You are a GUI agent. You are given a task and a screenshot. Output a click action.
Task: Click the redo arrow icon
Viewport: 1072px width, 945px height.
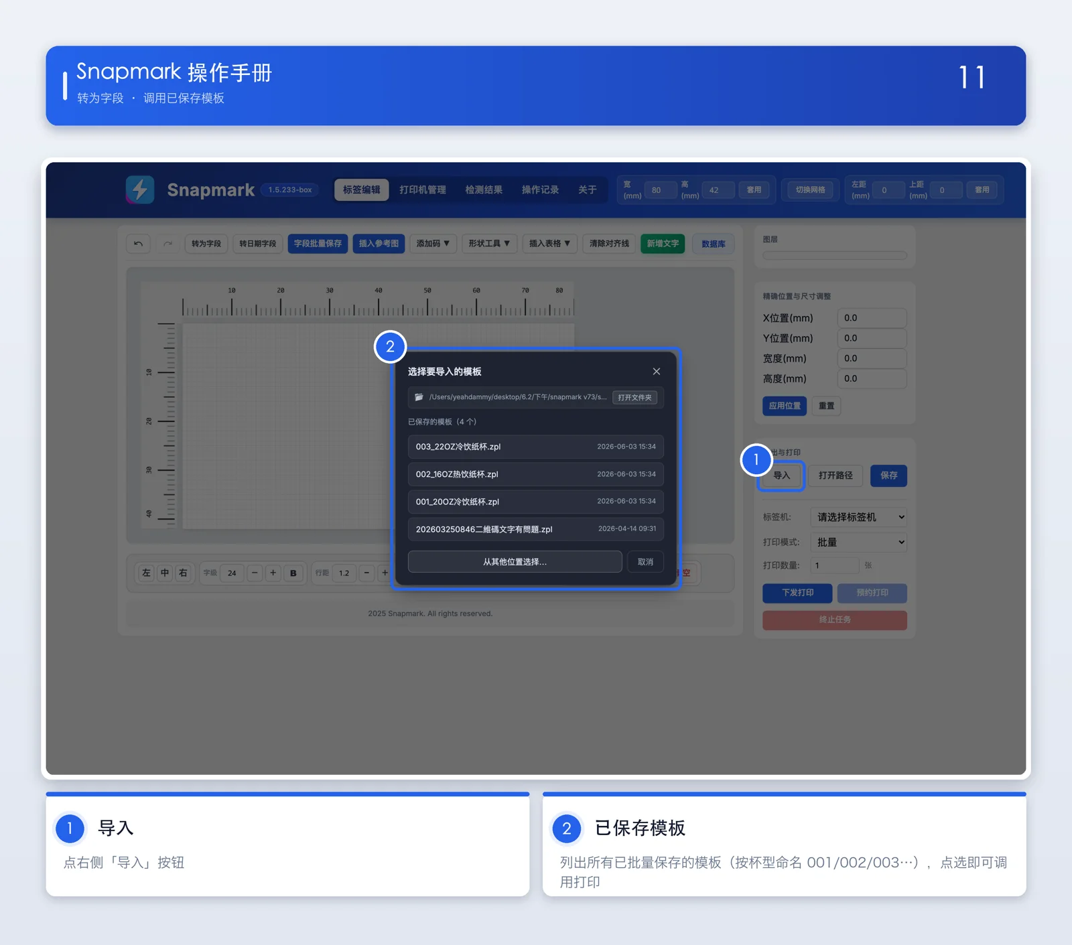pos(167,244)
